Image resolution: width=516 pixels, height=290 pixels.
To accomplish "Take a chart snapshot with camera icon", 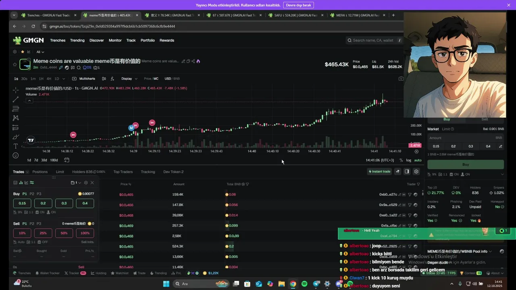I will (401, 79).
